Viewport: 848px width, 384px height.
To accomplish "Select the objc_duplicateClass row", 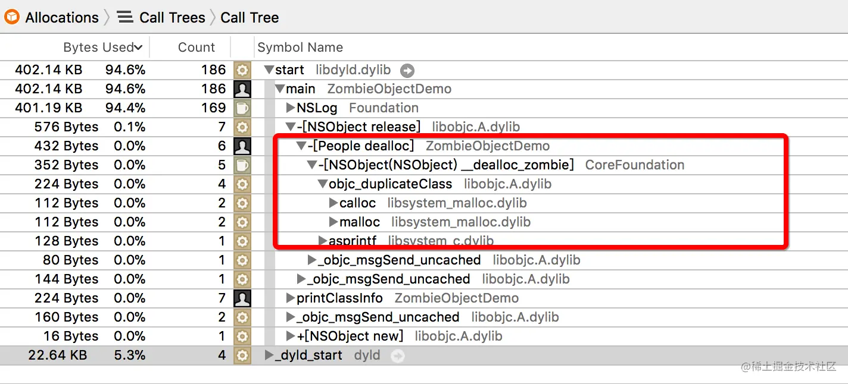I will (390, 184).
